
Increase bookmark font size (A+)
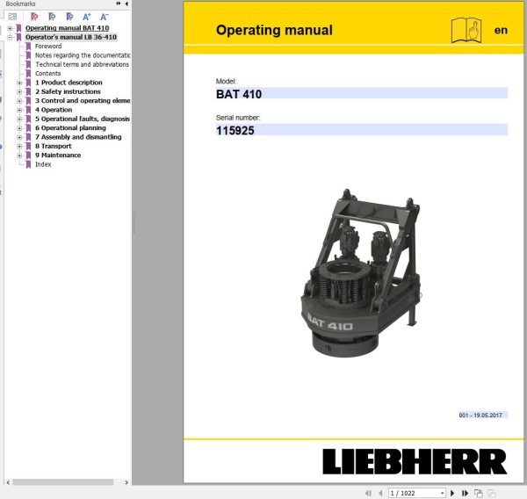pos(87,17)
